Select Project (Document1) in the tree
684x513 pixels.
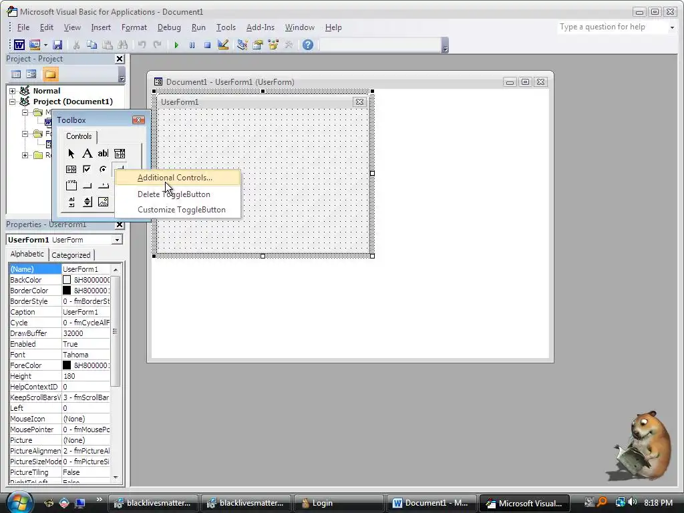tap(73, 102)
